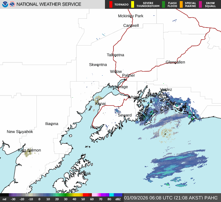Click the radar site marker near King Salmon
The height and width of the screenshot is (202, 221).
pos(28,154)
